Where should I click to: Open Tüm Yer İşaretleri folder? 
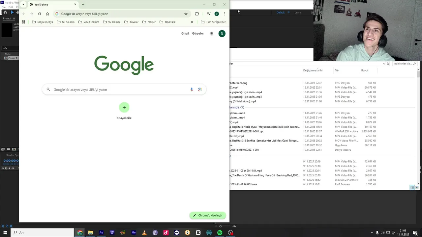pos(214,22)
